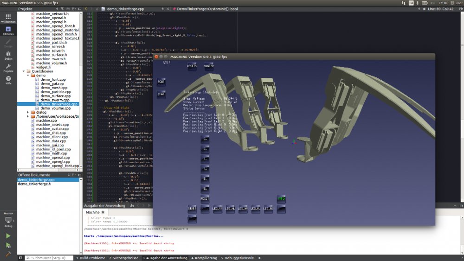Click EXIT in the MACHINE window
This screenshot has height=261, width=464.
167,63
